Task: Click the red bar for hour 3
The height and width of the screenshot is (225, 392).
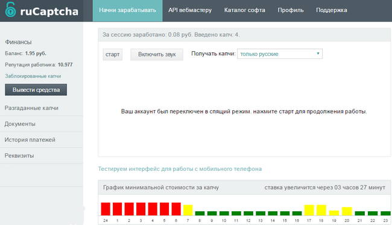Action: pos(141,209)
